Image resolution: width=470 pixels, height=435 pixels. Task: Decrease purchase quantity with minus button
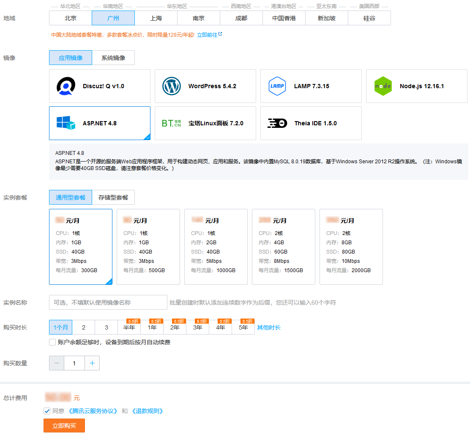coord(57,363)
